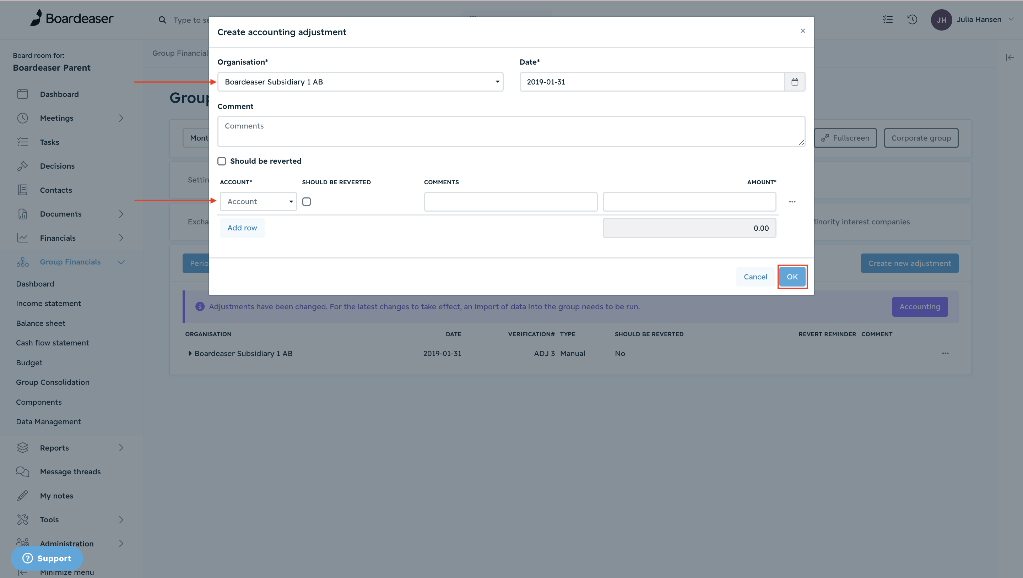Close the Create accounting adjustment dialog
Screen dimensions: 1023x578
coord(803,31)
